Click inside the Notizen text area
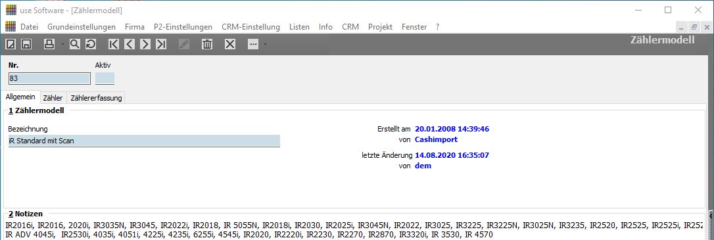This screenshot has width=714, height=240. pos(355,230)
